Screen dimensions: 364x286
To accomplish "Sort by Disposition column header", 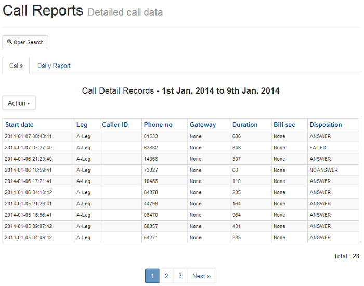I will click(x=326, y=125).
